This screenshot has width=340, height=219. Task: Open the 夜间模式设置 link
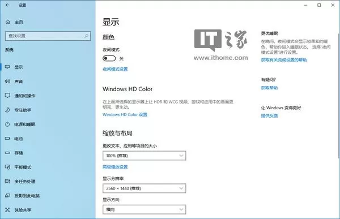(115, 69)
